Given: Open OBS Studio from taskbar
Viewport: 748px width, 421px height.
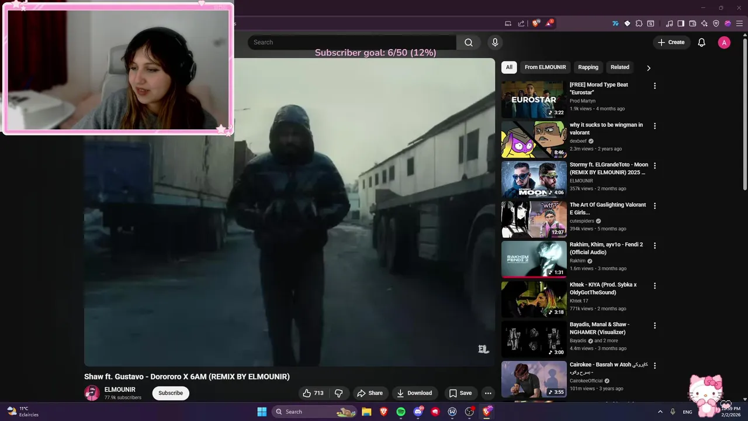Looking at the screenshot, I should tap(469, 412).
